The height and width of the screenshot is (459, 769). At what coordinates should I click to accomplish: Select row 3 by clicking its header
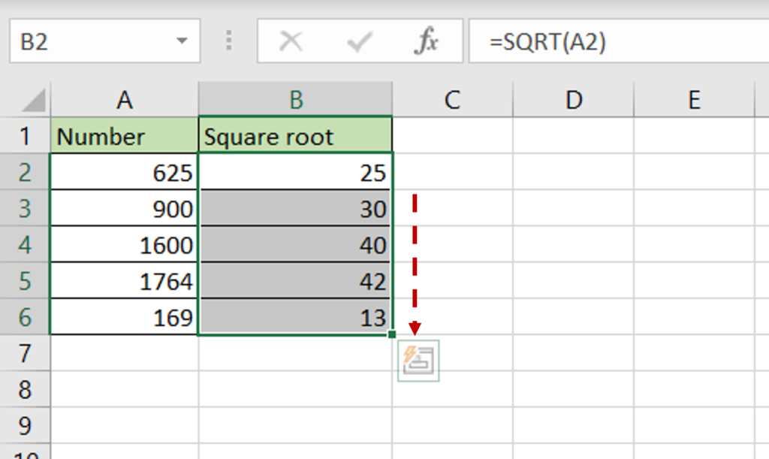[25, 209]
